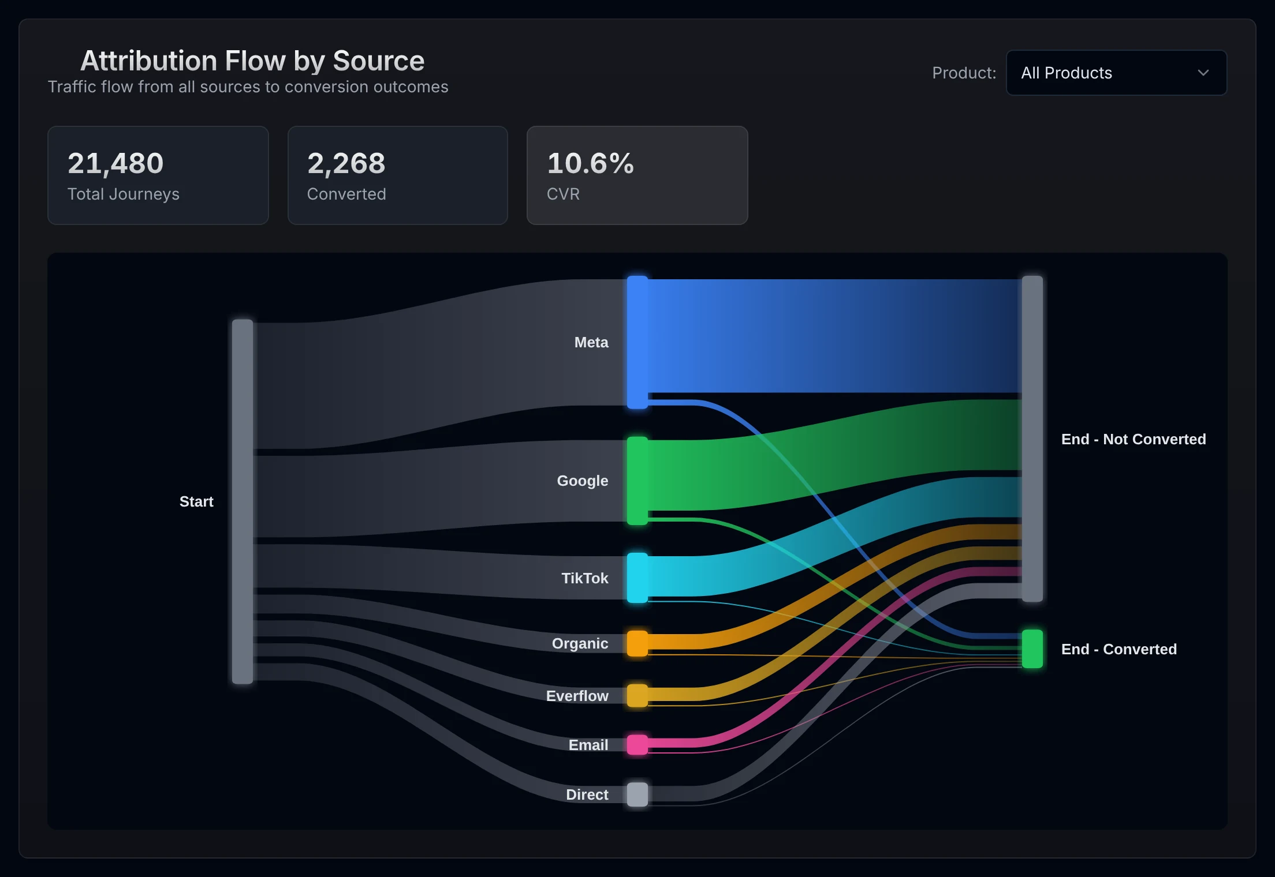Open the All Products dropdown
Image resolution: width=1275 pixels, height=877 pixels.
click(1116, 73)
